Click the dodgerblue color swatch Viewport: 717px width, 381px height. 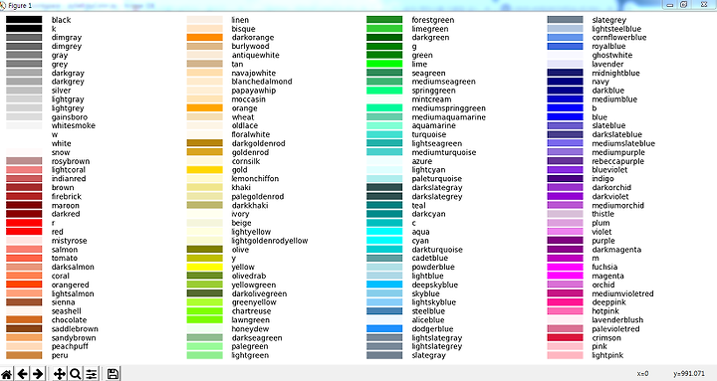[x=384, y=329]
